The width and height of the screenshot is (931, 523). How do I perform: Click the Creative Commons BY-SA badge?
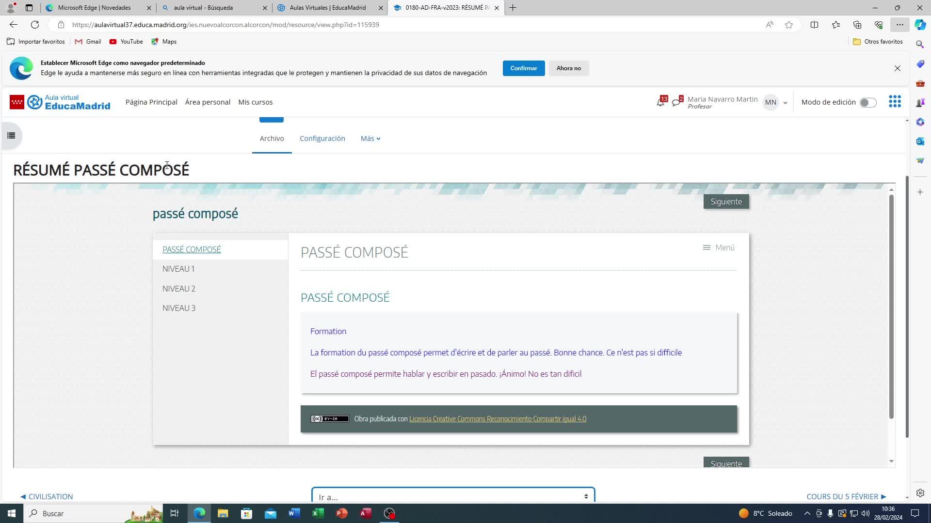pos(330,419)
